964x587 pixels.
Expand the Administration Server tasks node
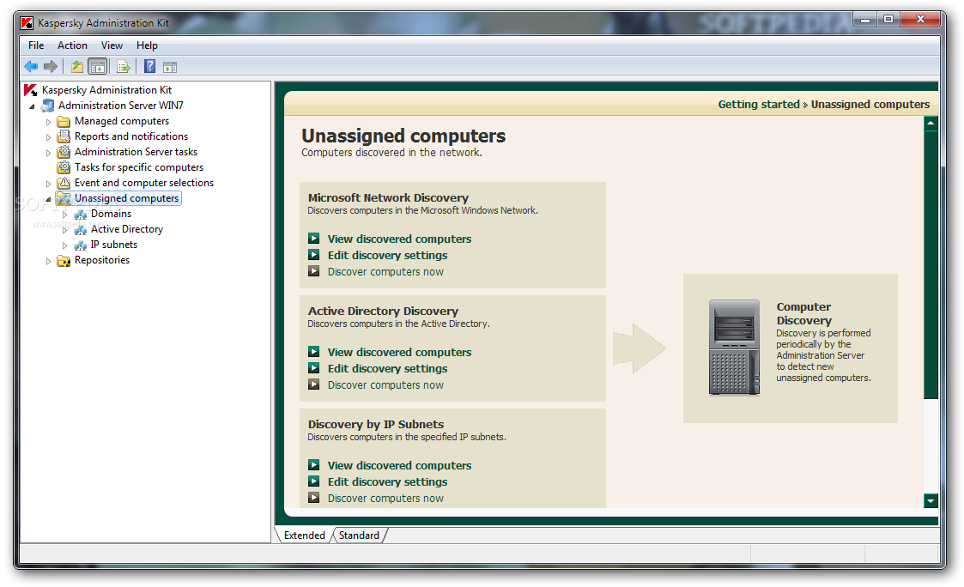click(48, 153)
